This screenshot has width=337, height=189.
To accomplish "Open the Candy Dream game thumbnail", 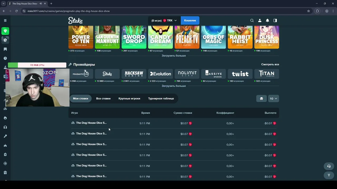I will tap(161, 37).
